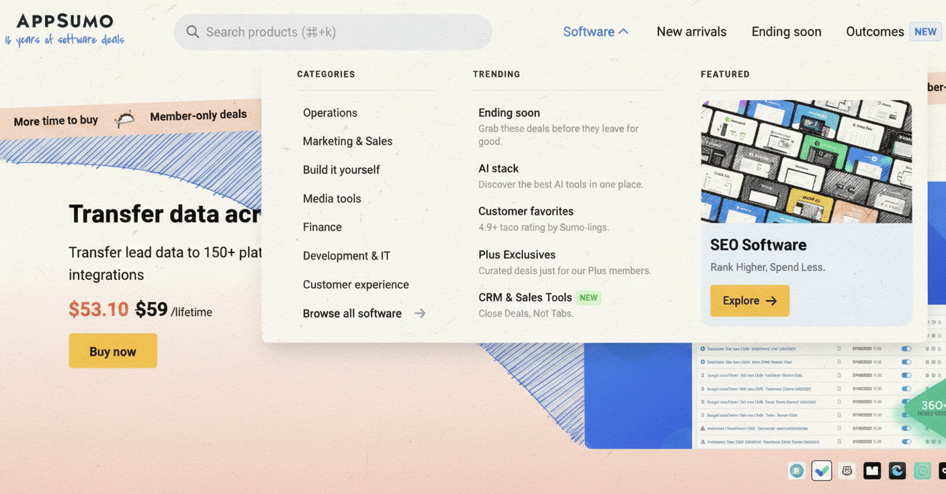This screenshot has width=946, height=494.
Task: Select the teal circle deal thumbnail icon
Action: click(x=797, y=471)
